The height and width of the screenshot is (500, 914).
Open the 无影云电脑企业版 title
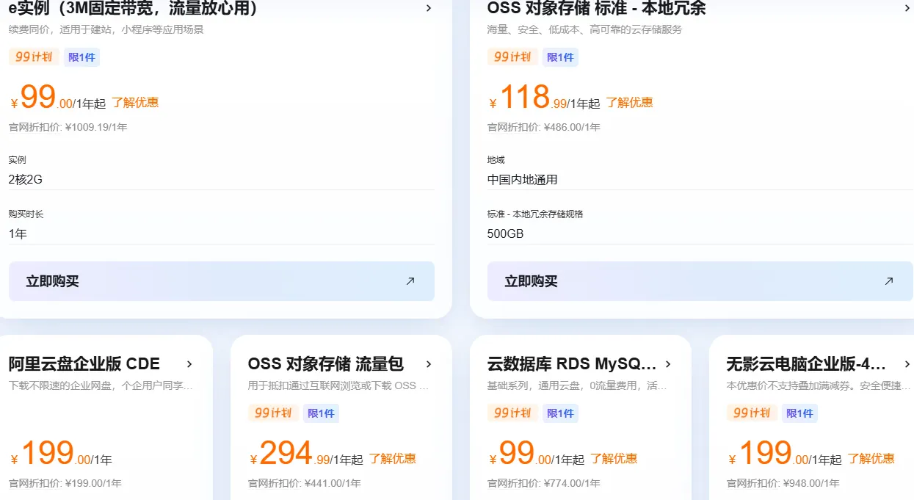pos(807,364)
